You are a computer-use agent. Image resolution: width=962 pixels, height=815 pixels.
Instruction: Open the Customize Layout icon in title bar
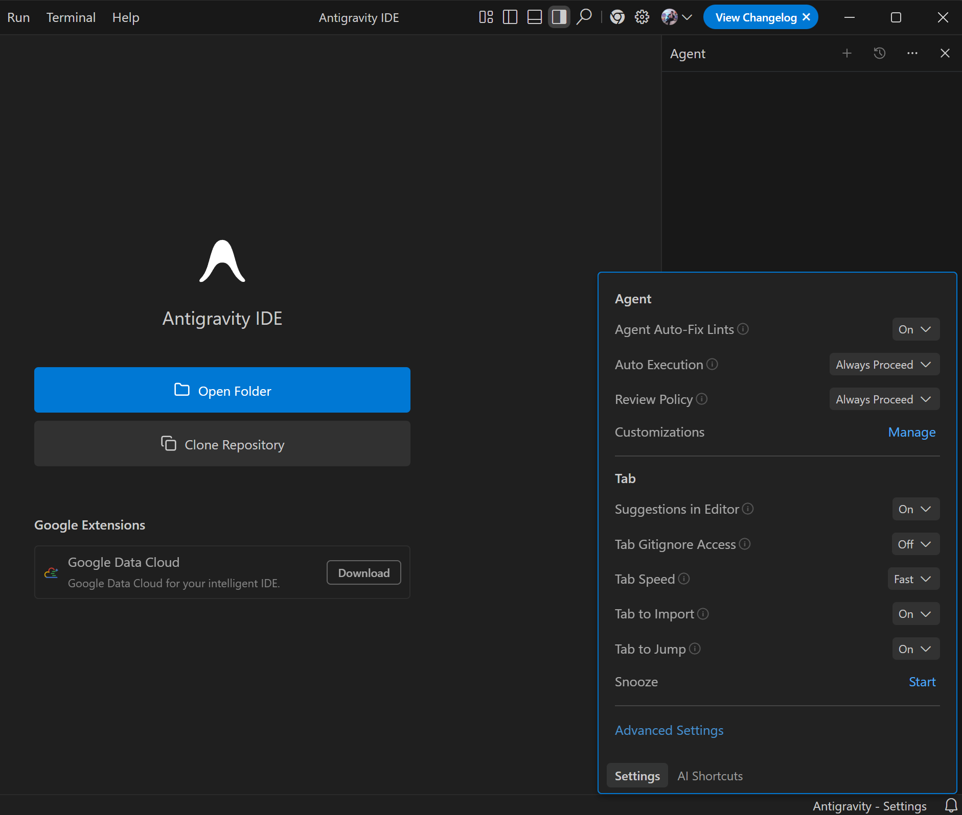click(486, 17)
